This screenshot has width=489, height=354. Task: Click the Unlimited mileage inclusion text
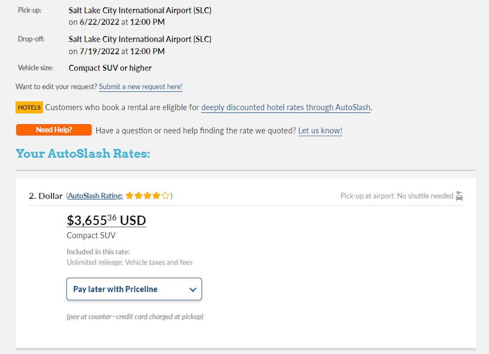click(x=94, y=263)
